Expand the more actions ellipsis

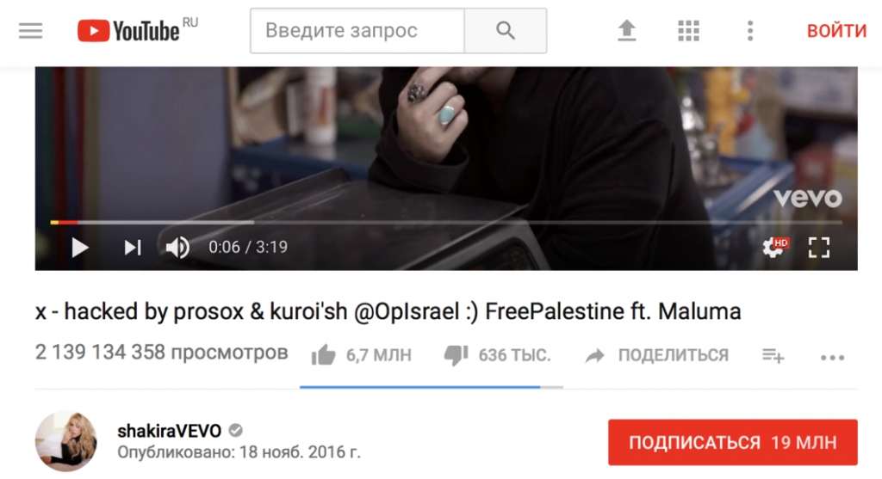(x=833, y=357)
